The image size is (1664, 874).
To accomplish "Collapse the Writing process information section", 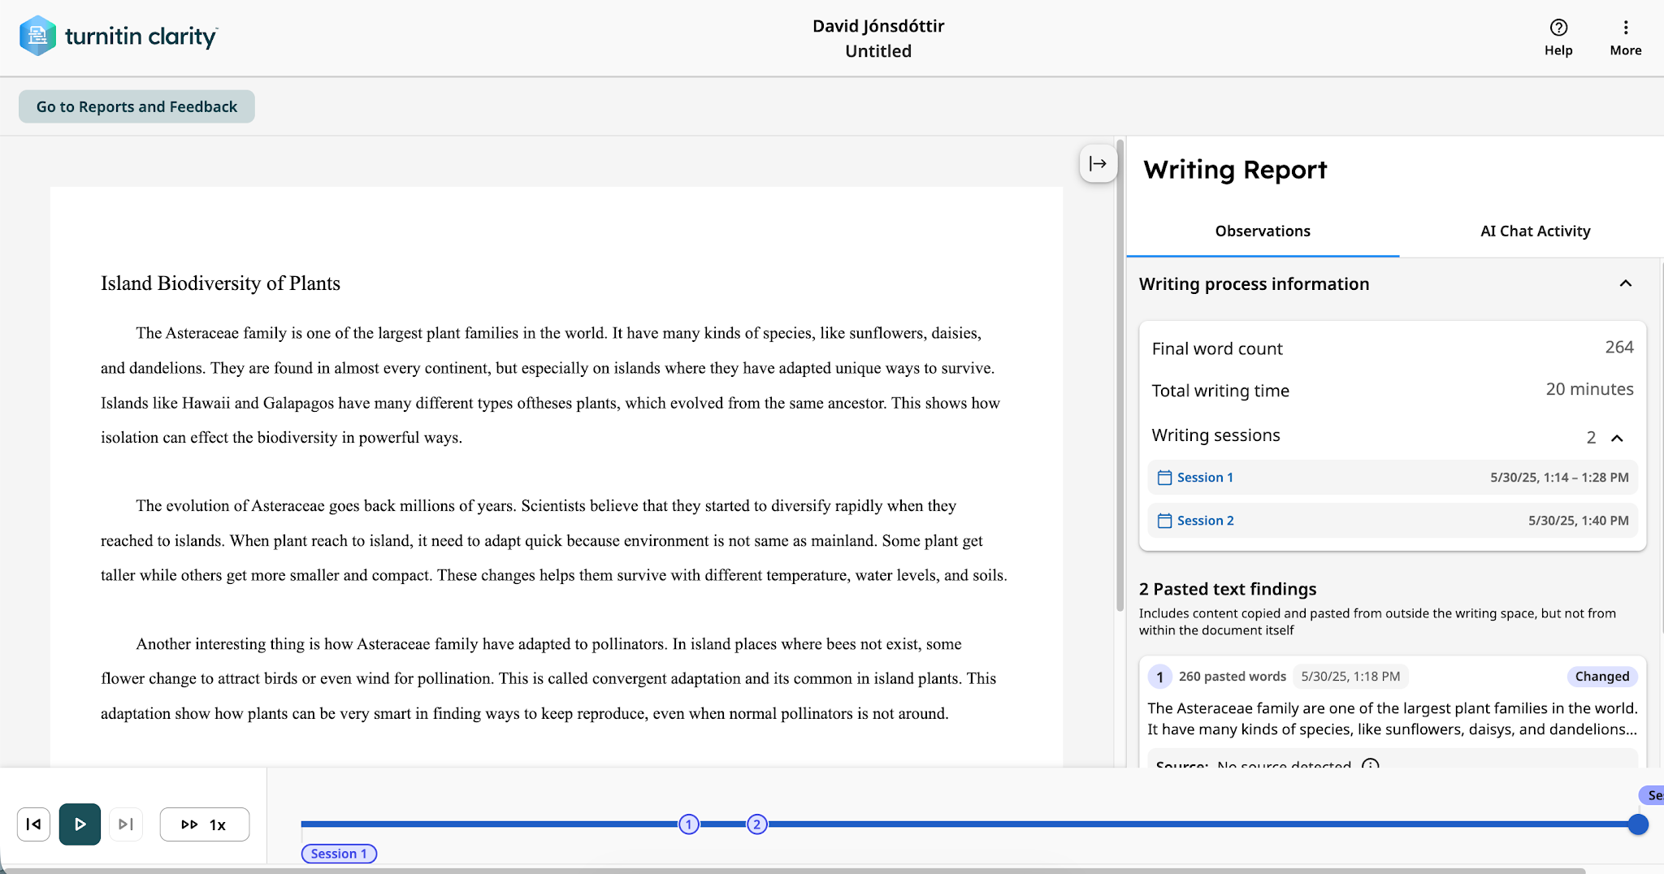I will click(1625, 283).
